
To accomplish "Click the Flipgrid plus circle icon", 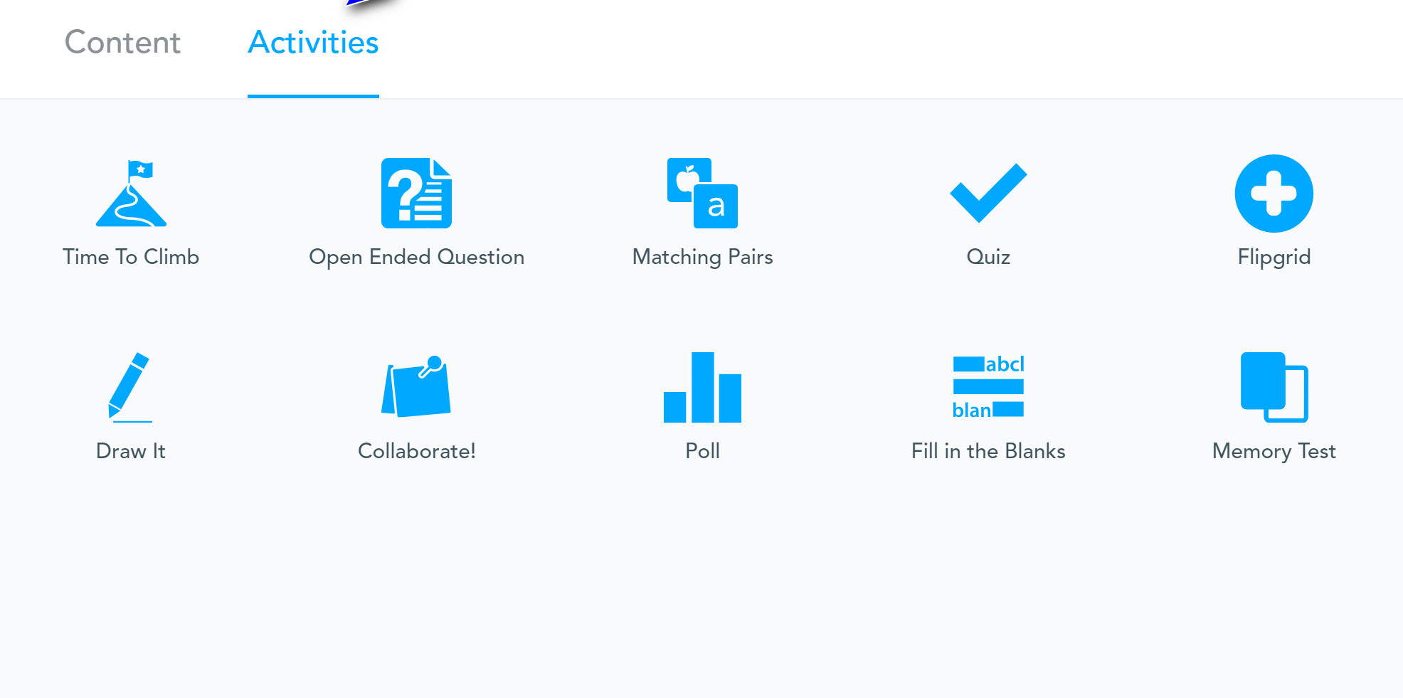I will 1274,194.
